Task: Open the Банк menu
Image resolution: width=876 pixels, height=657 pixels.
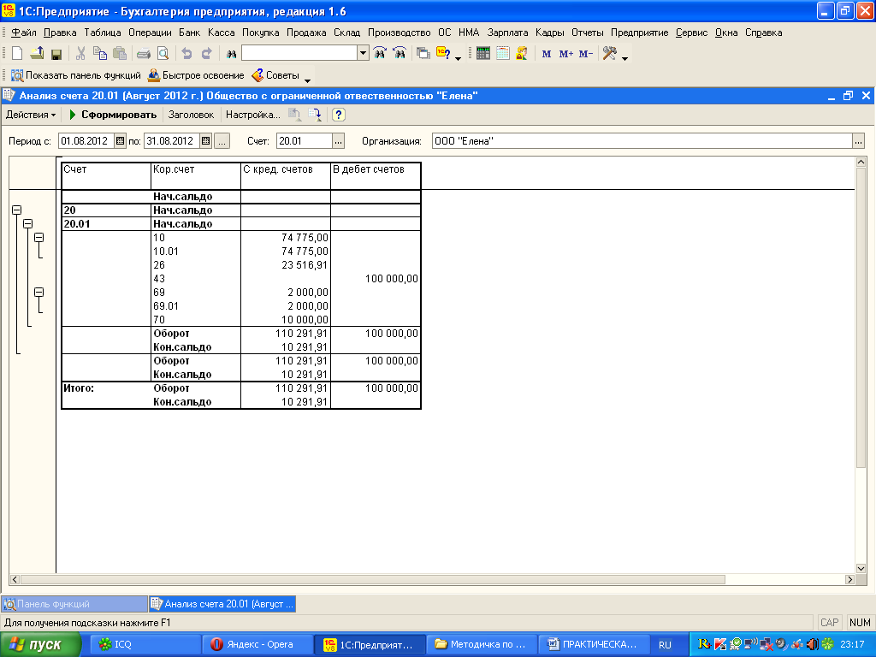Action: [189, 33]
